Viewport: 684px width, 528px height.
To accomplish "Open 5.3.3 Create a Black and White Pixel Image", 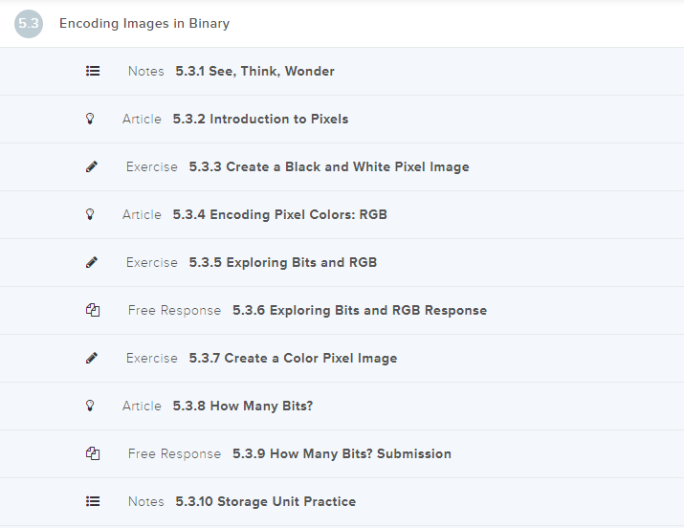I will pyautogui.click(x=328, y=166).
